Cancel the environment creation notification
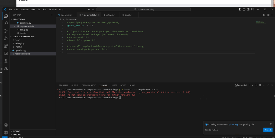The width and height of the screenshot is (275, 138). point(268,130)
